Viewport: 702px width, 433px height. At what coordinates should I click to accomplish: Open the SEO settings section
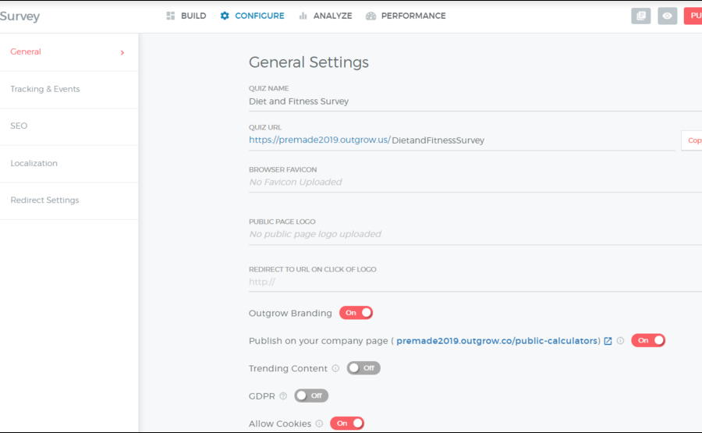coord(19,126)
